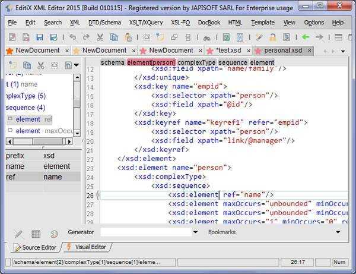This screenshot has height=274, width=356.
Task: Click the table grid icon near Generator
Action: [x=36, y=234]
